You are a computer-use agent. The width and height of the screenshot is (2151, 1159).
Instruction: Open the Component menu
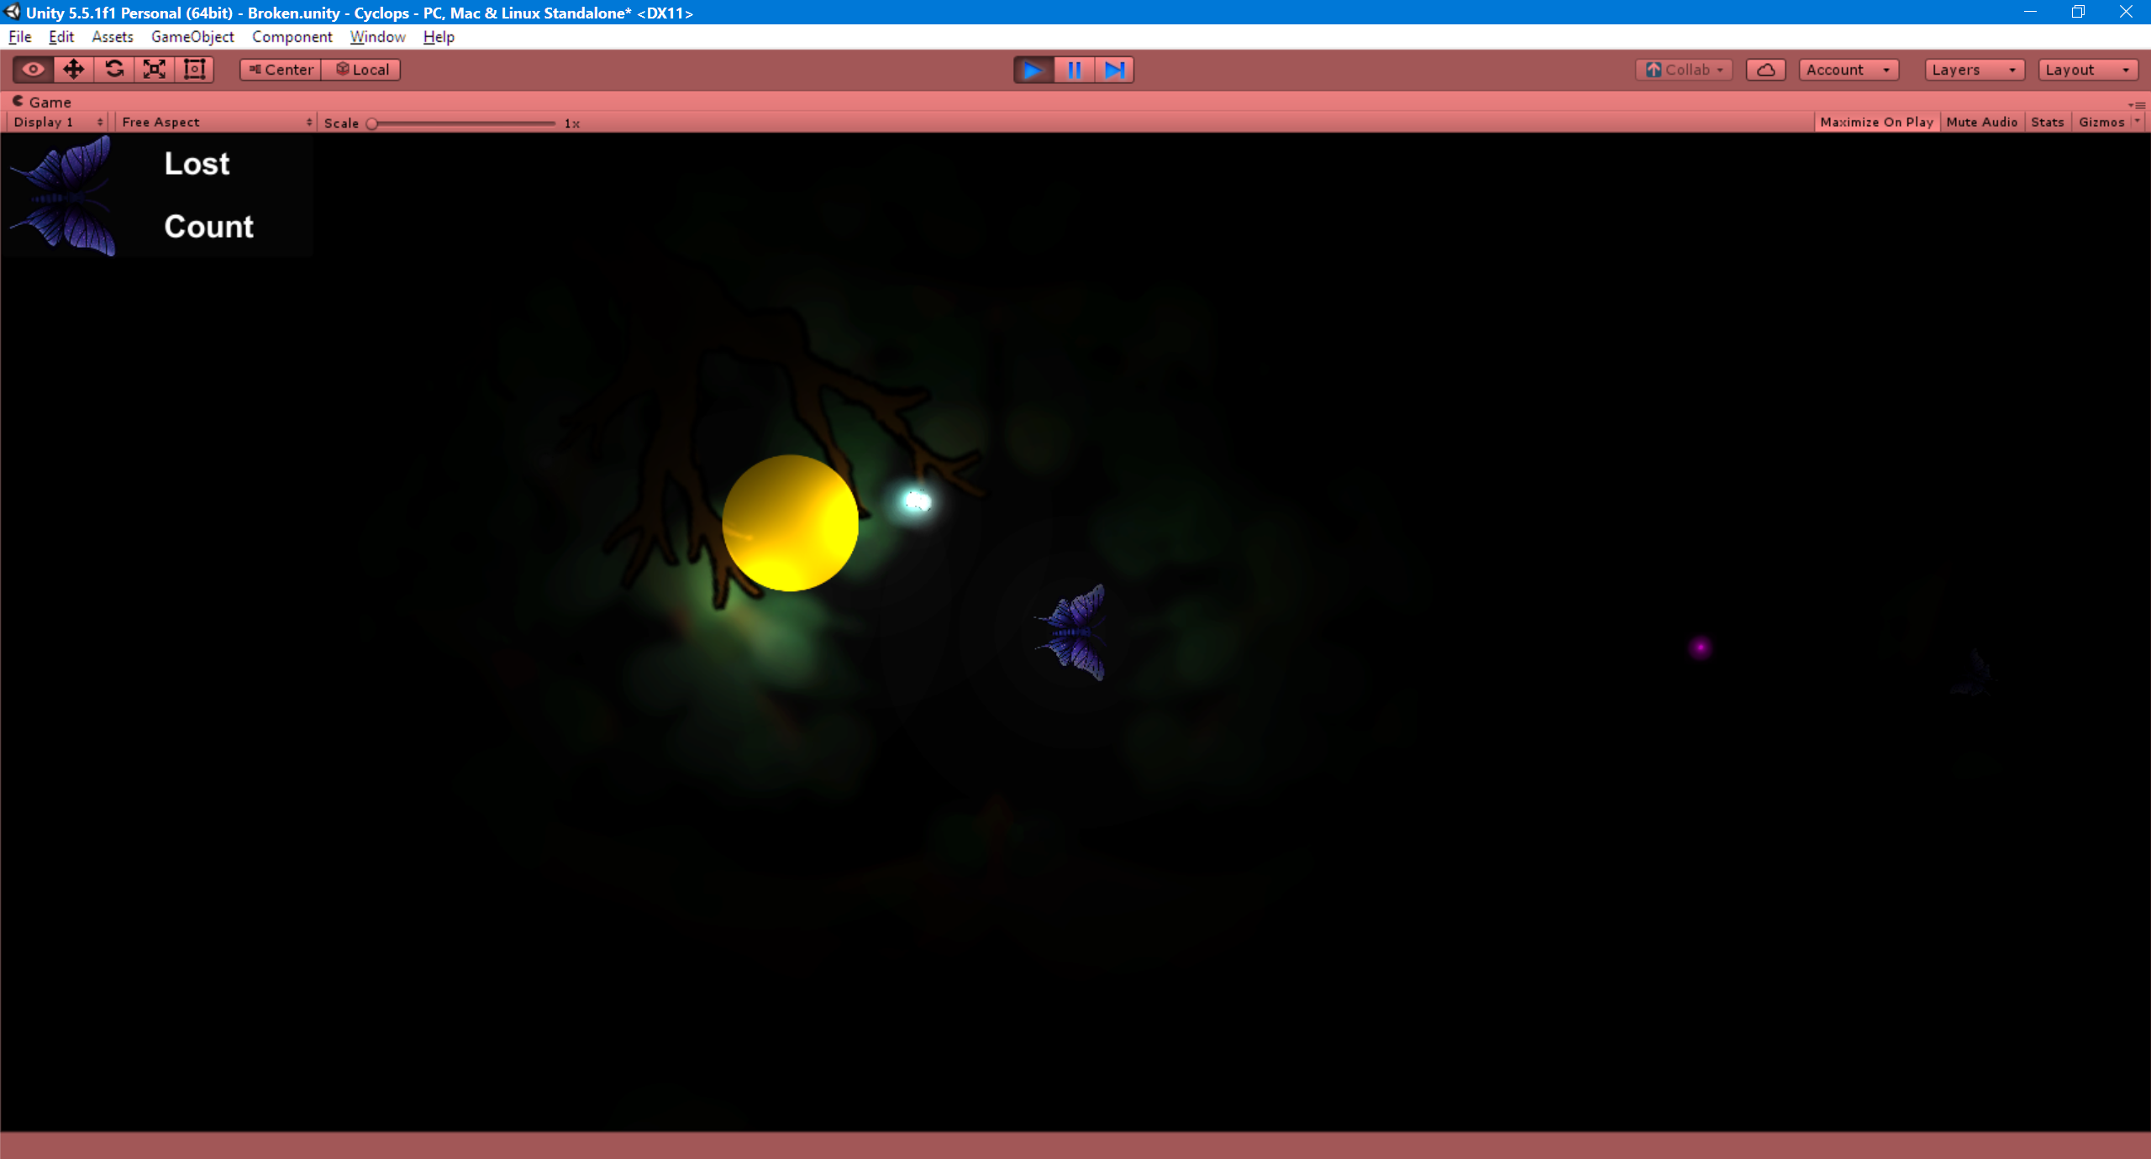(292, 37)
